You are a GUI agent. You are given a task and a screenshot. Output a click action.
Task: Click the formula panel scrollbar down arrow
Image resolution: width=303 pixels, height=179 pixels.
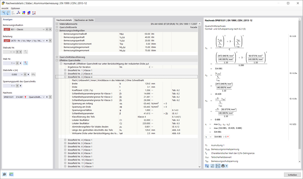[x=299, y=161]
